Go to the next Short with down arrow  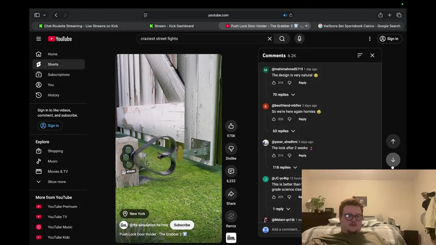(393, 160)
